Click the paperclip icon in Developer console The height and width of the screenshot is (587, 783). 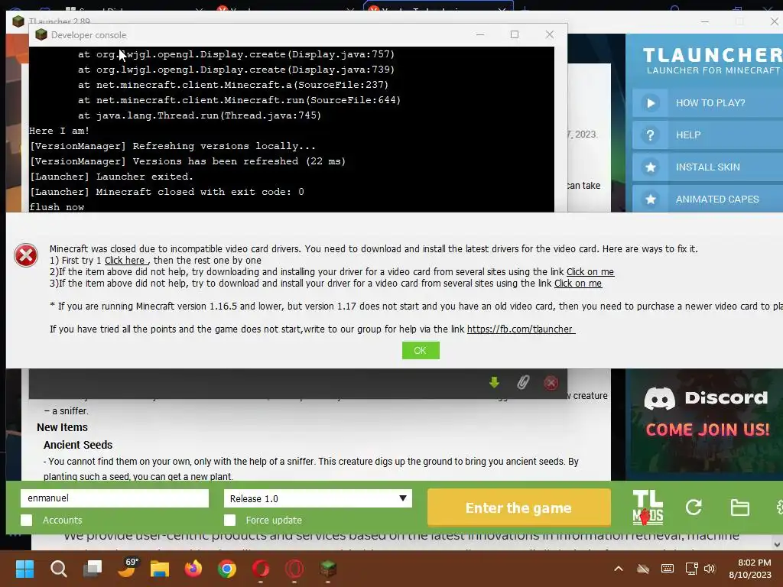[523, 383]
